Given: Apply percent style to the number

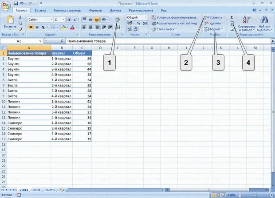Looking at the screenshot, I should [138, 23].
